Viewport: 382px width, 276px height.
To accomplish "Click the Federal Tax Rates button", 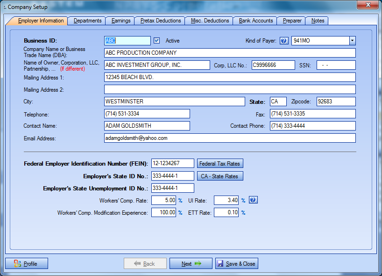I will click(x=220, y=164).
